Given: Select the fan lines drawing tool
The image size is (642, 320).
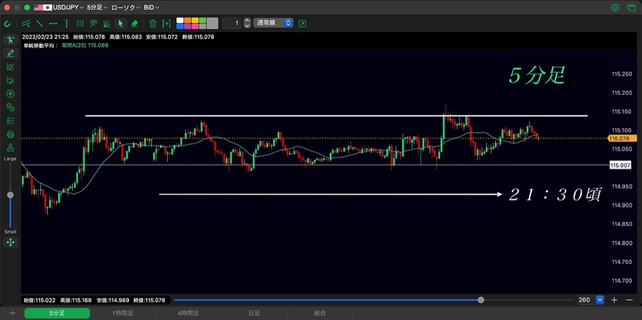Looking at the screenshot, I should (x=107, y=24).
